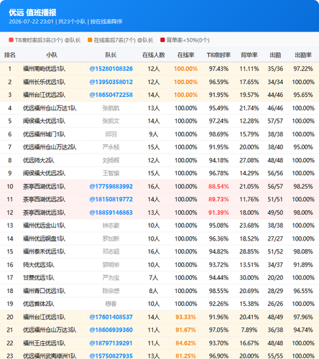Viewport: 319px width, 359px height.
Task: Click the T8准时率后3名(3个) @队长 legend label
Action: 47,40
